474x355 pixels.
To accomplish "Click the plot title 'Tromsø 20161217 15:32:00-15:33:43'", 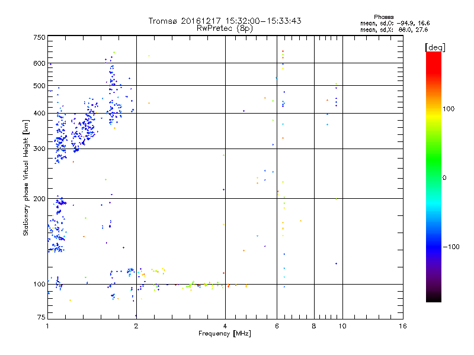I will [225, 21].
